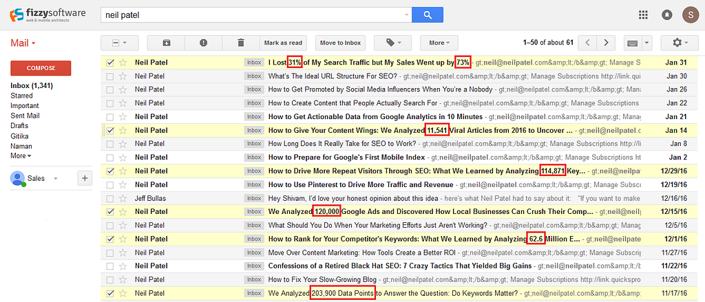This screenshot has width=705, height=302.
Task: Click the fizzysoftware logo
Action: tap(48, 15)
